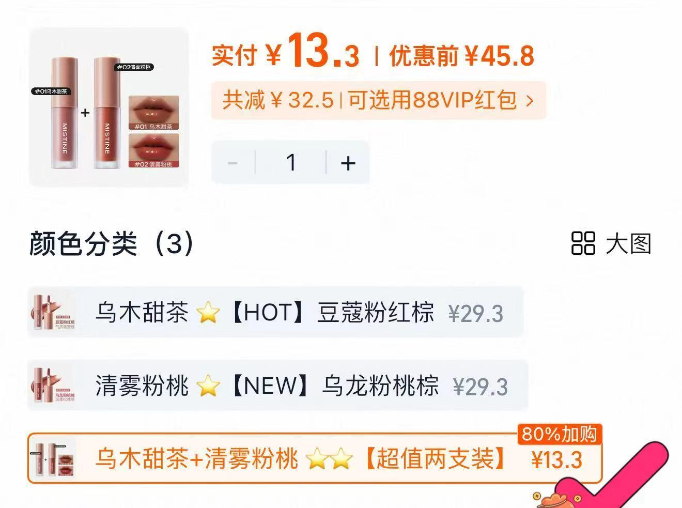Click the quantity field showing 1
Viewport: 682px width, 508px height.
[x=291, y=163]
